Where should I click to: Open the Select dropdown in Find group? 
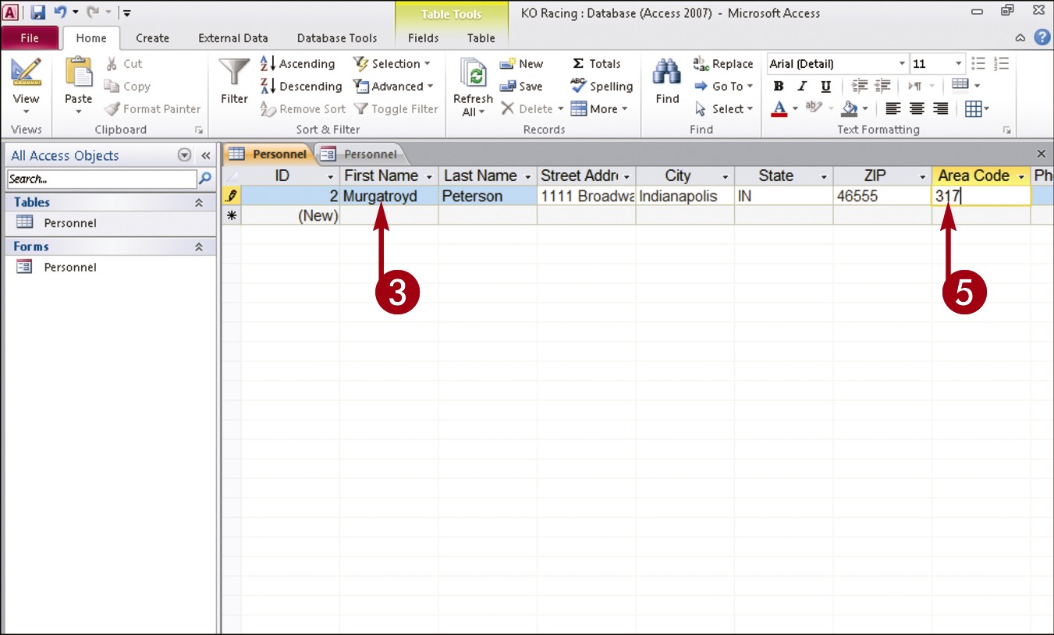pos(724,109)
